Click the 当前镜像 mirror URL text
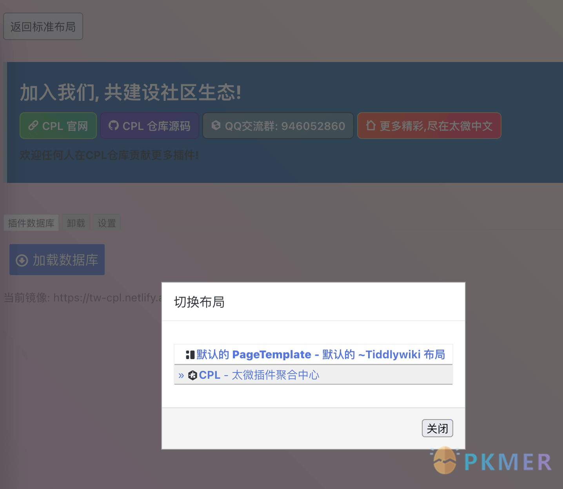The width and height of the screenshot is (563, 489). click(x=82, y=297)
